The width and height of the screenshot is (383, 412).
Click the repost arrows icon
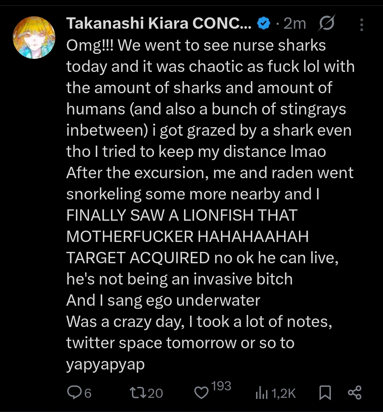click(137, 393)
